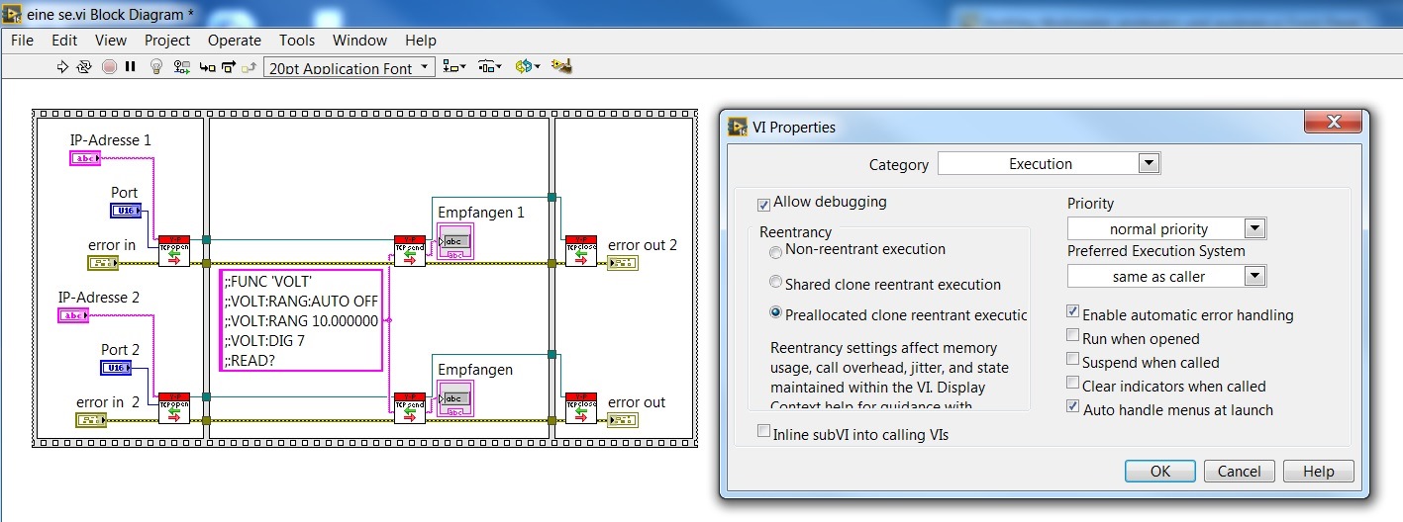Screen dimensions: 1403x522
Task: Toggle Highlight Execution light bulb
Action: tap(156, 67)
